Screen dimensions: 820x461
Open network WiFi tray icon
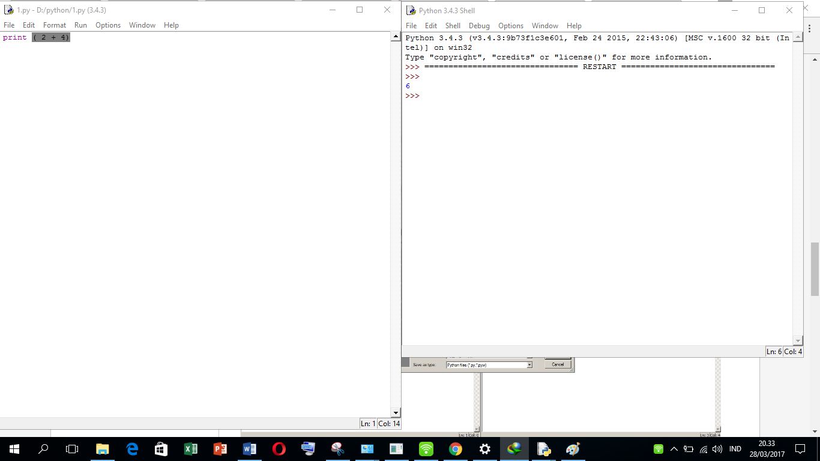coord(704,449)
